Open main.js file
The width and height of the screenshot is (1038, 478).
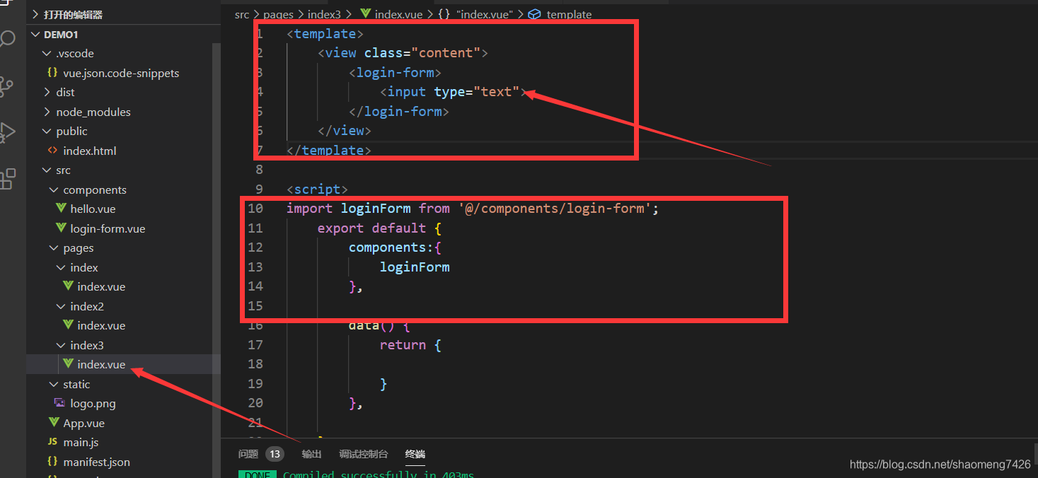[81, 442]
